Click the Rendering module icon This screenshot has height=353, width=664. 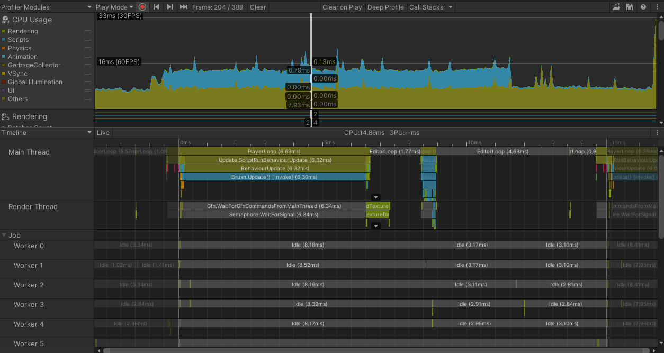5,116
